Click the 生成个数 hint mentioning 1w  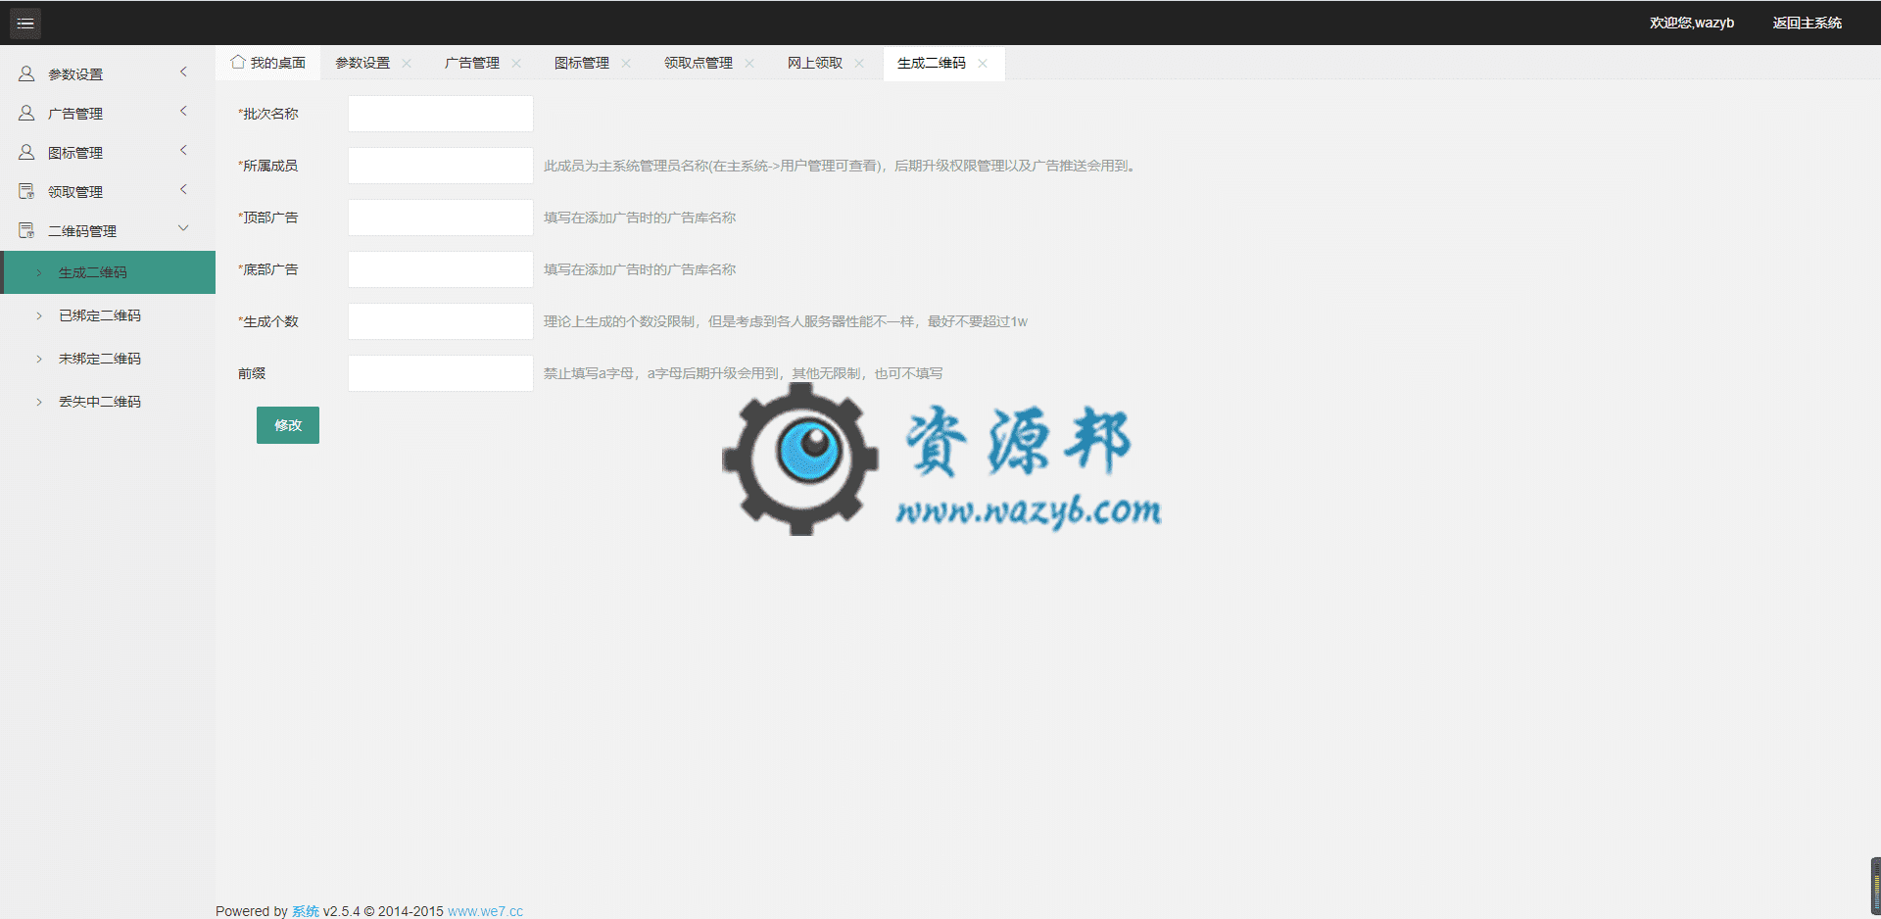[x=786, y=321]
